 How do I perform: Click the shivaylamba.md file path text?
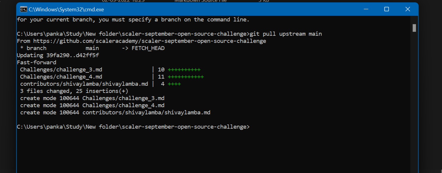(83, 84)
